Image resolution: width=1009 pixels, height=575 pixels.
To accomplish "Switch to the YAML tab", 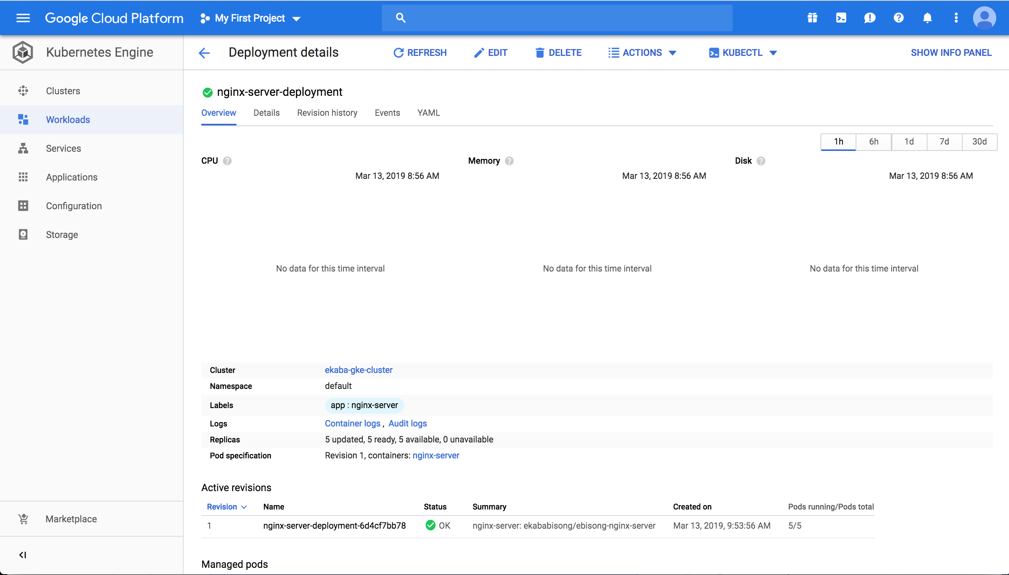I will [427, 113].
